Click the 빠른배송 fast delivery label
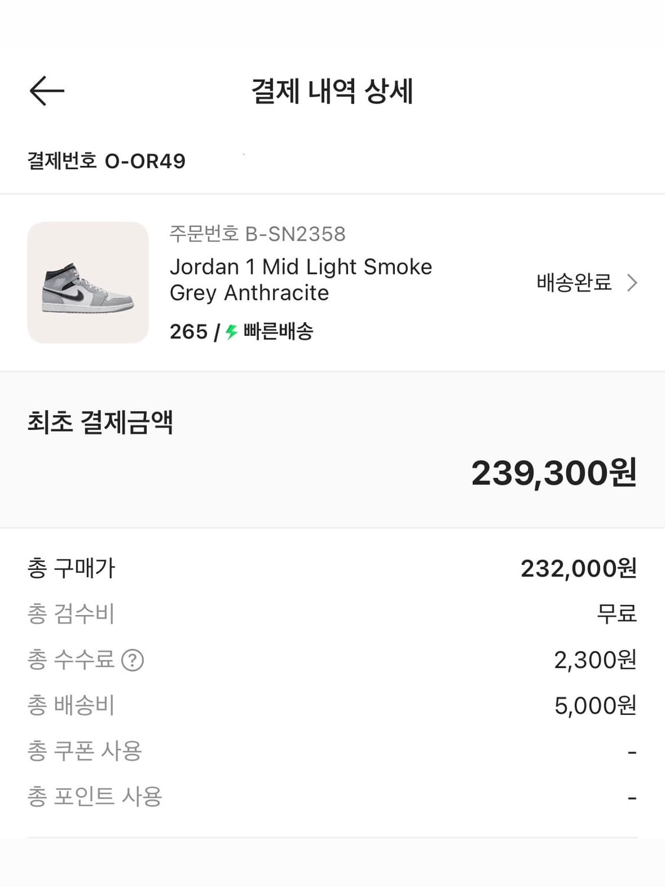 [x=278, y=332]
